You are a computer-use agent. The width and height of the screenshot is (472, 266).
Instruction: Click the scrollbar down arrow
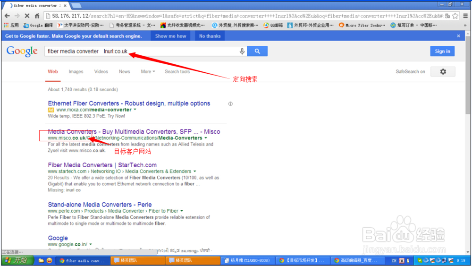coord(467,252)
